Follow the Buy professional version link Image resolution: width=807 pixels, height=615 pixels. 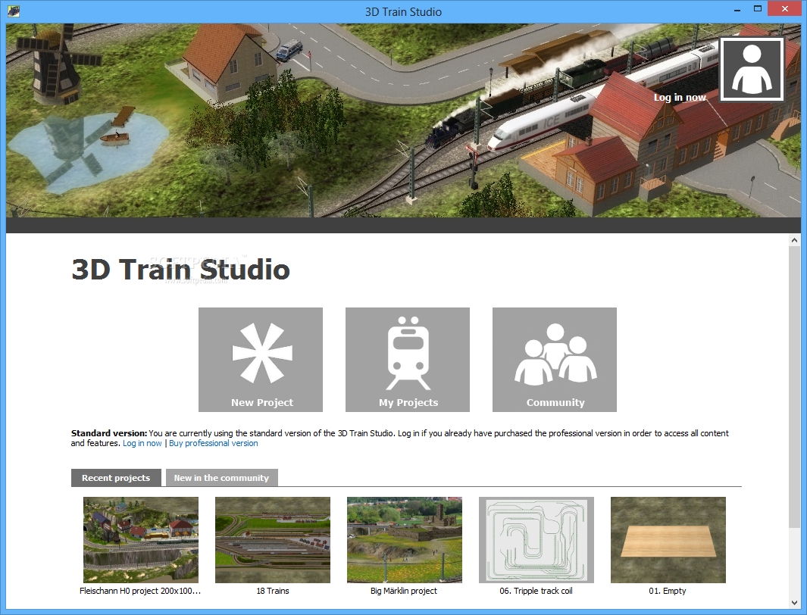[x=214, y=443]
